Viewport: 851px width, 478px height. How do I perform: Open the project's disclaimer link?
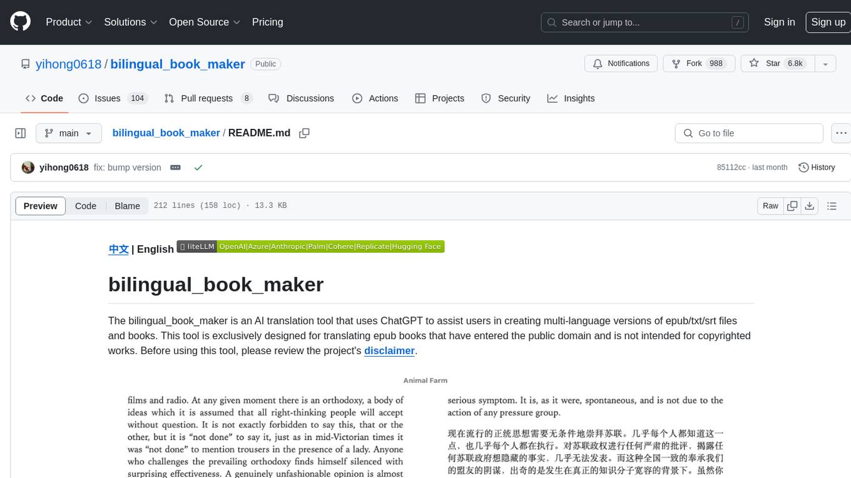click(x=389, y=350)
